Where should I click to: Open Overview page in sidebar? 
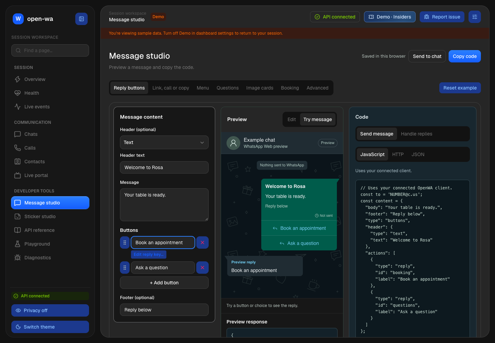50,79
